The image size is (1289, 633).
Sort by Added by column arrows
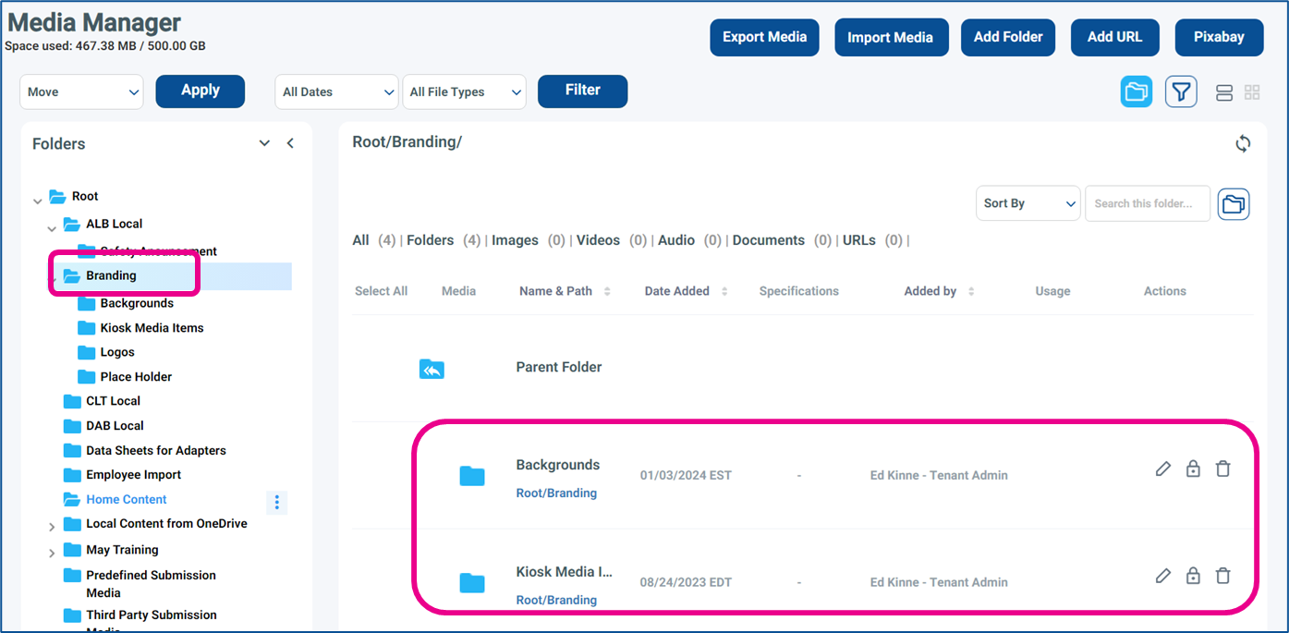coord(971,291)
